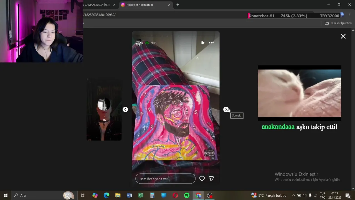Open Microsoft Edge from the taskbar
The width and height of the screenshot is (355, 200).
pyautogui.click(x=106, y=195)
